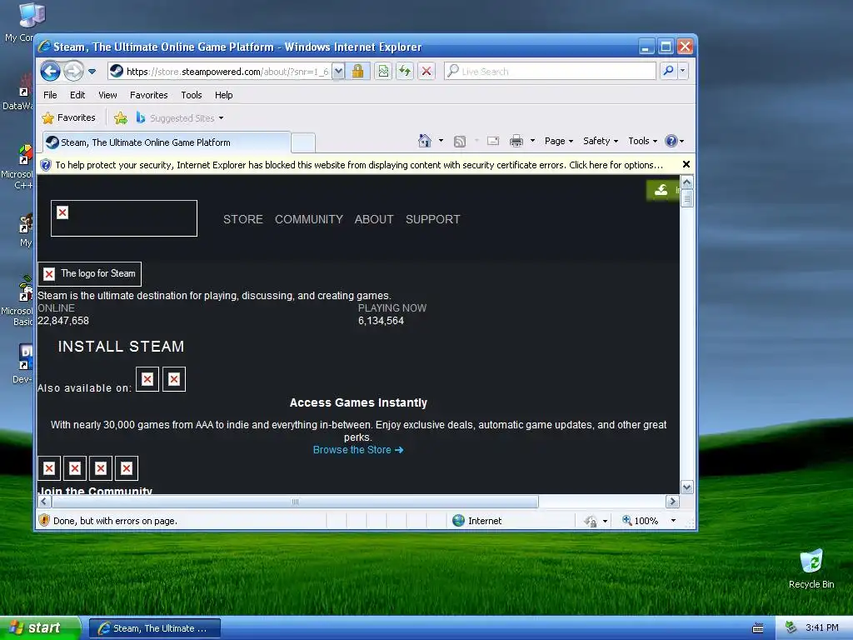
Task: Expand the address bar history dropdown
Action: 338,72
